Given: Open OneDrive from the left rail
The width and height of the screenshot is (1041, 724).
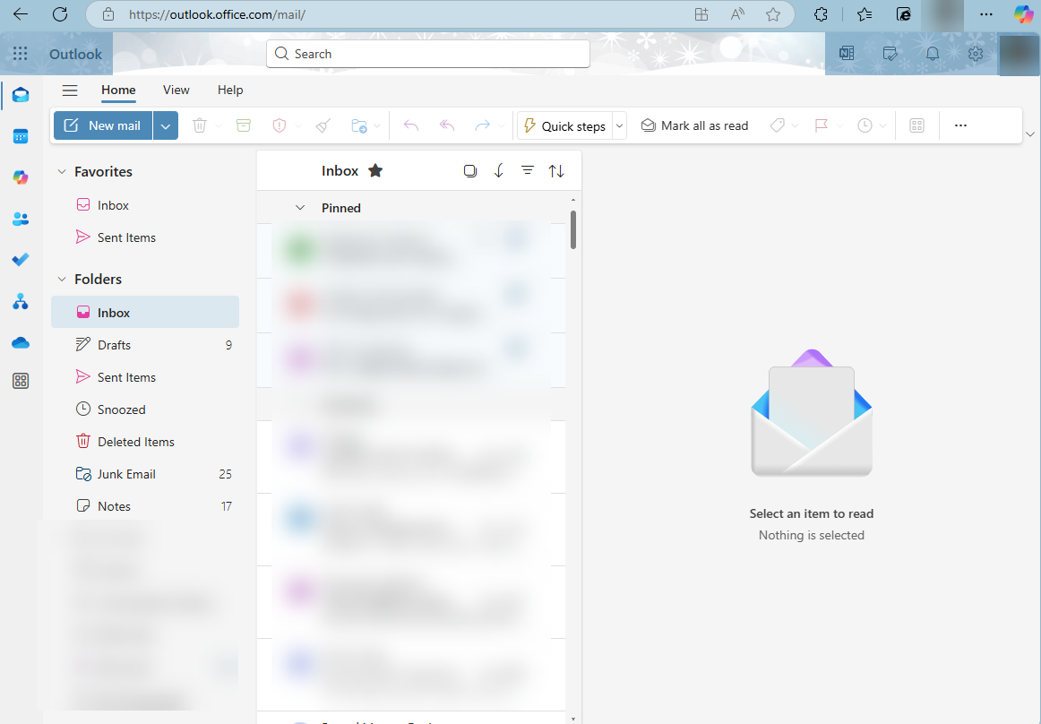Looking at the screenshot, I should click(x=21, y=342).
